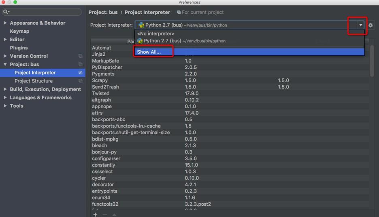Image resolution: width=379 pixels, height=217 pixels.
Task: Select <No interpreter> from the dropdown
Action: [249, 34]
